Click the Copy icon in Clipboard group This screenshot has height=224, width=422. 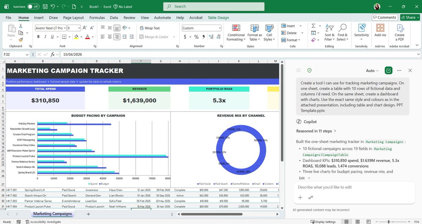pos(21,33)
